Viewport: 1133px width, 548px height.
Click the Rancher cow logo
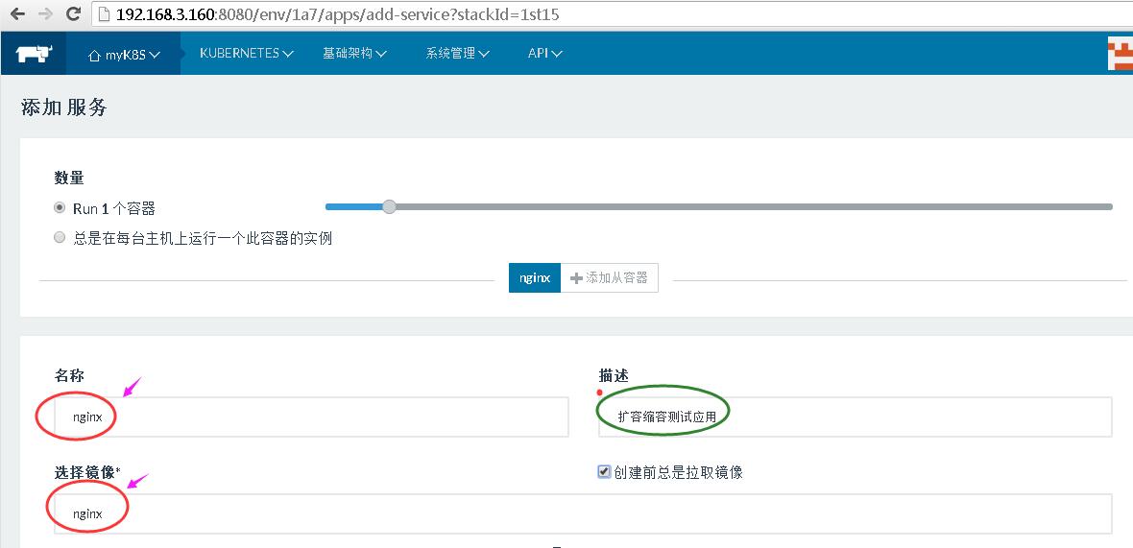(x=34, y=54)
